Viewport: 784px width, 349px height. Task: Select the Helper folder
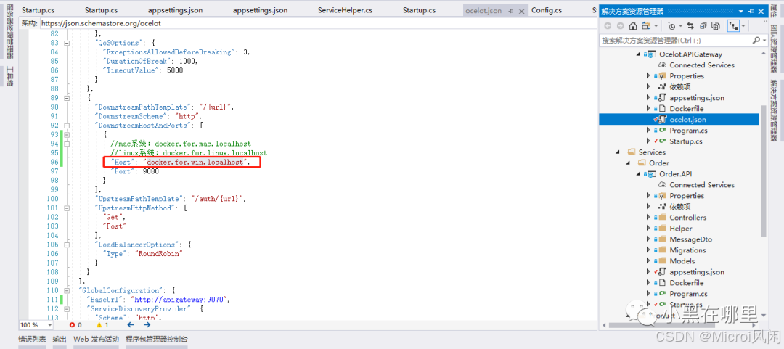tap(680, 229)
